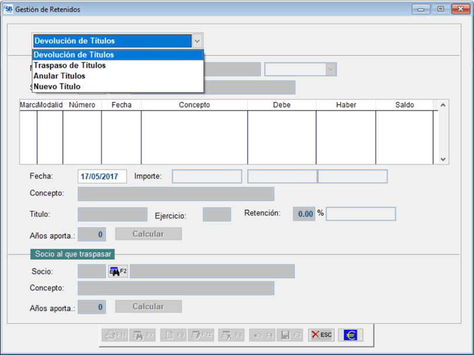Viewport: 474px width, 355px height.
Task: Collapse the Devolución de Títulos dropdown arrow
Action: pos(197,41)
